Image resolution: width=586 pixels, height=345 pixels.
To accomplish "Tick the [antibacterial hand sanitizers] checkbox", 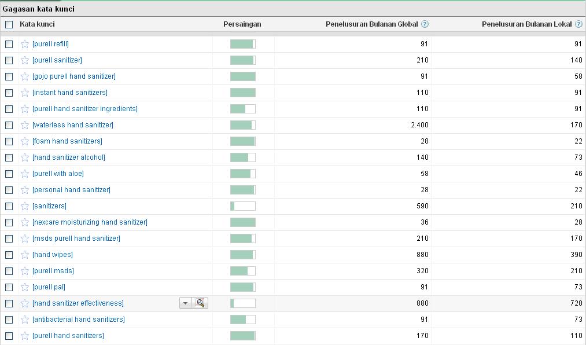I will pos(9,320).
